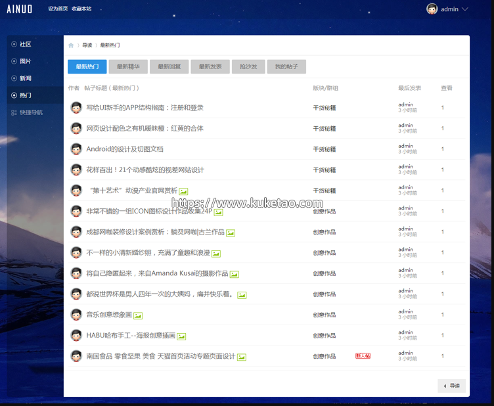Viewport: 494px width, 406px height.
Task: Click the 收藏本站 link
Action: (81, 9)
